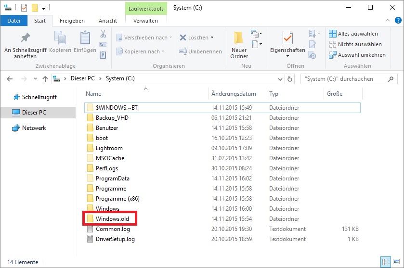Select the $WINDOWS.~BT folder
The image size is (404, 268).
(222, 108)
